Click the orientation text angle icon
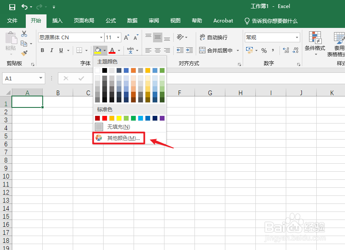345x250 pixels. [180, 37]
